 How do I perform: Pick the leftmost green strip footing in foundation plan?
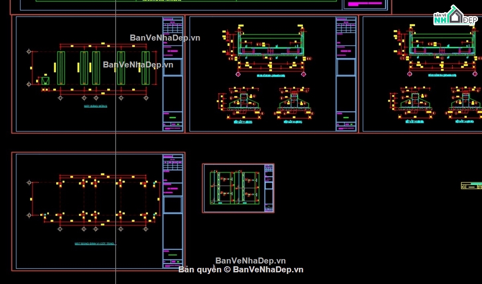pos(61,68)
